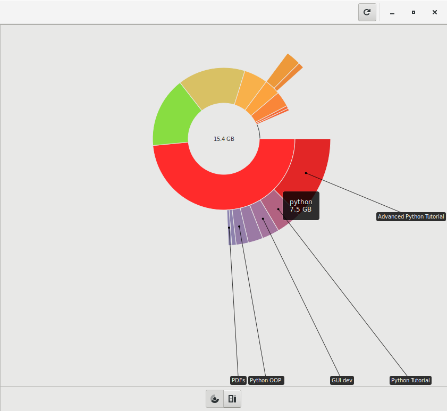Click the python 7.5 GB tooltip
The height and width of the screenshot is (411, 447).
(301, 206)
